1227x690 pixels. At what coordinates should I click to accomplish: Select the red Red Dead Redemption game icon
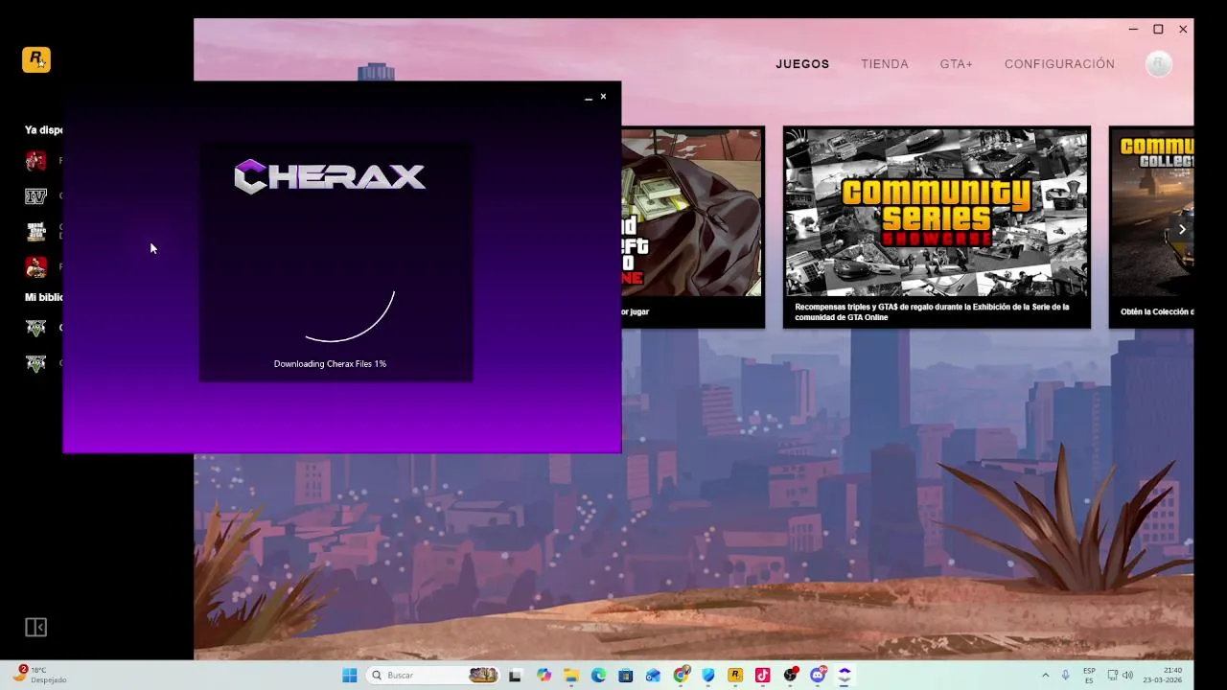click(x=35, y=161)
